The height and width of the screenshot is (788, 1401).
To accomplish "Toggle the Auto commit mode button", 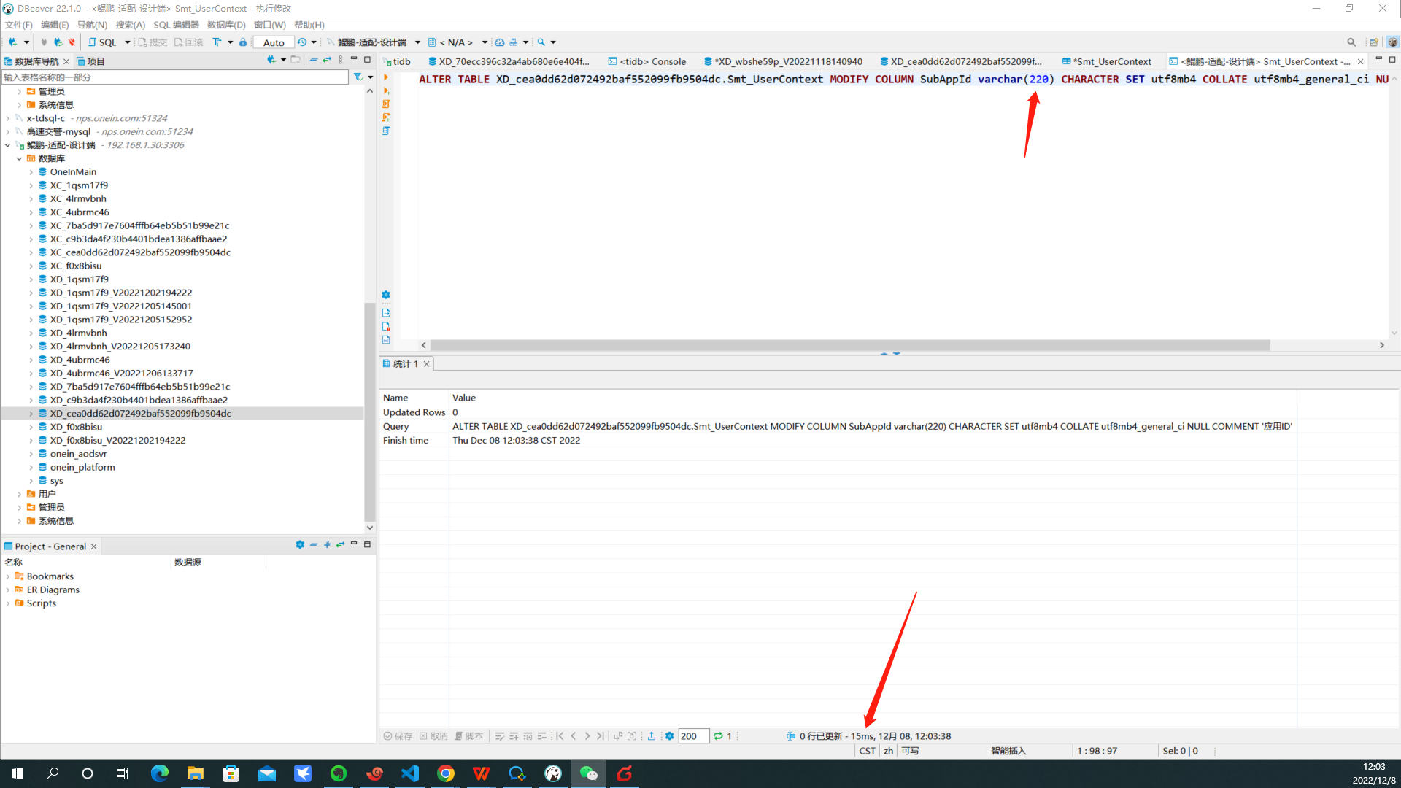I will (274, 42).
